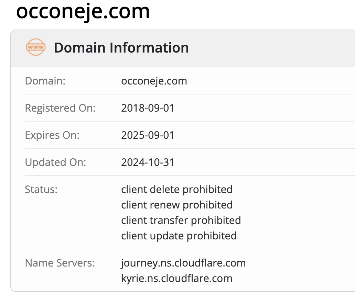This screenshot has width=355, height=294.
Task: Click the Expires On date 2025-09-01
Action: point(148,135)
